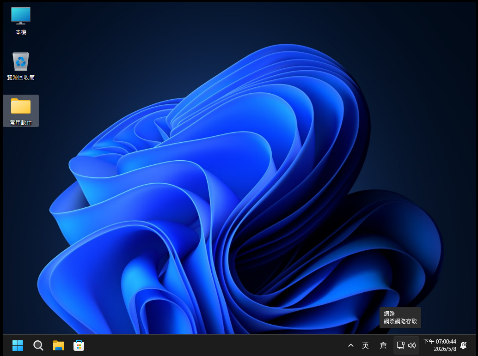This screenshot has width=478, height=356.
Task: Open the notification bell icon
Action: click(463, 345)
